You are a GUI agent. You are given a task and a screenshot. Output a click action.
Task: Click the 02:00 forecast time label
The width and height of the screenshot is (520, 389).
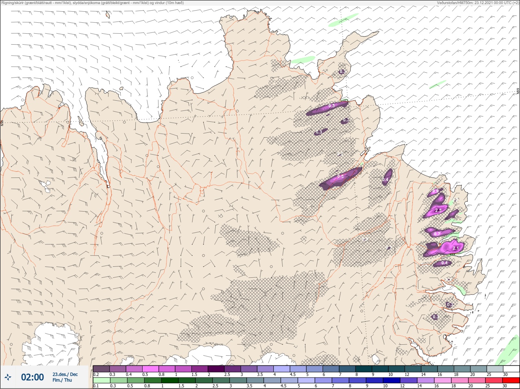pos(32,377)
